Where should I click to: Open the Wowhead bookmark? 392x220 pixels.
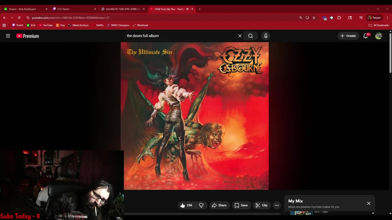pos(140,25)
